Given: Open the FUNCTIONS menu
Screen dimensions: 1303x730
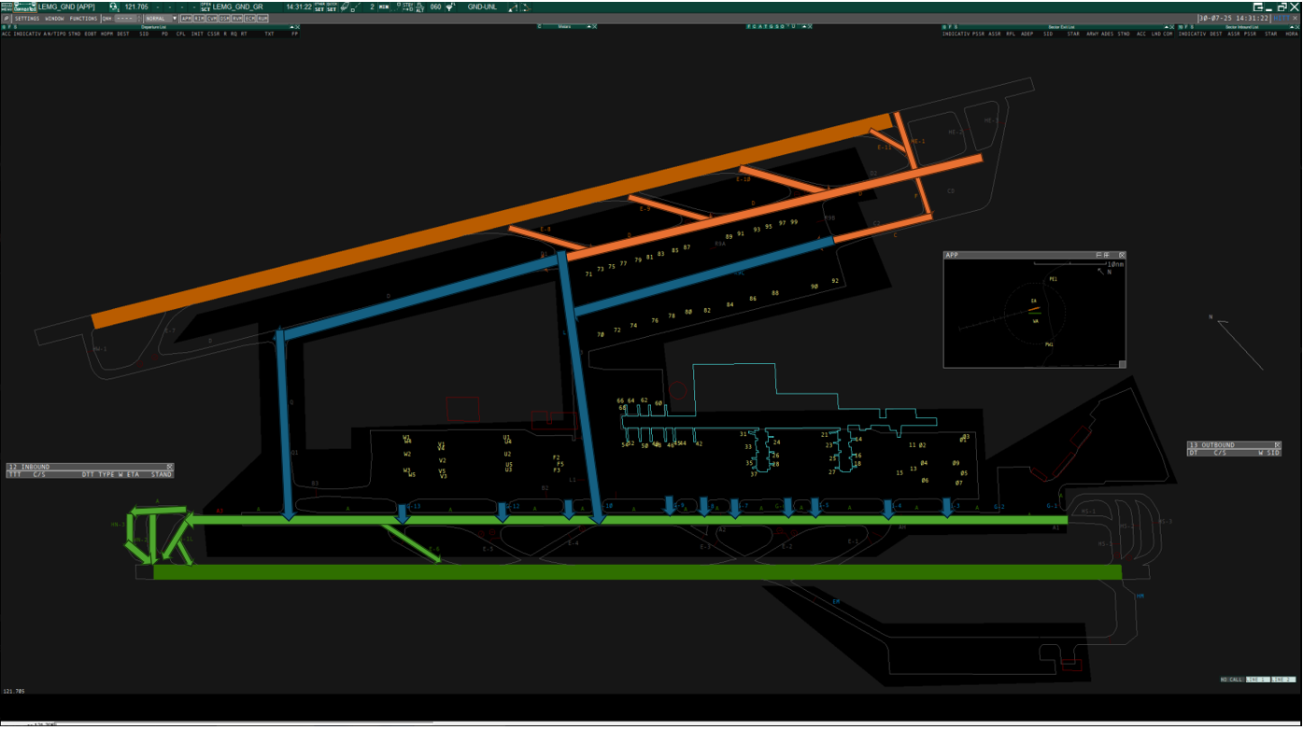Looking at the screenshot, I should [x=83, y=18].
